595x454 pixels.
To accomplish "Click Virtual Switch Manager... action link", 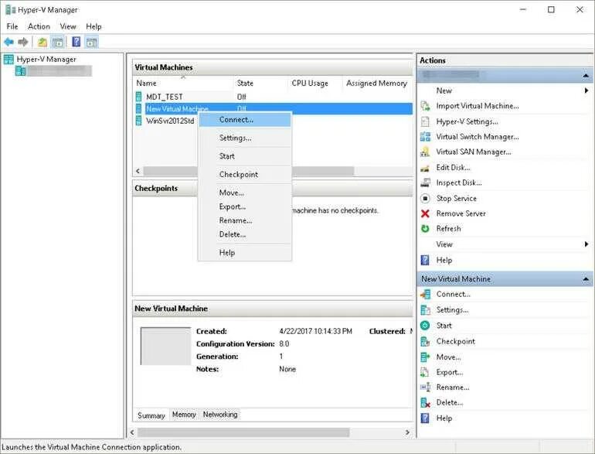I will (478, 137).
